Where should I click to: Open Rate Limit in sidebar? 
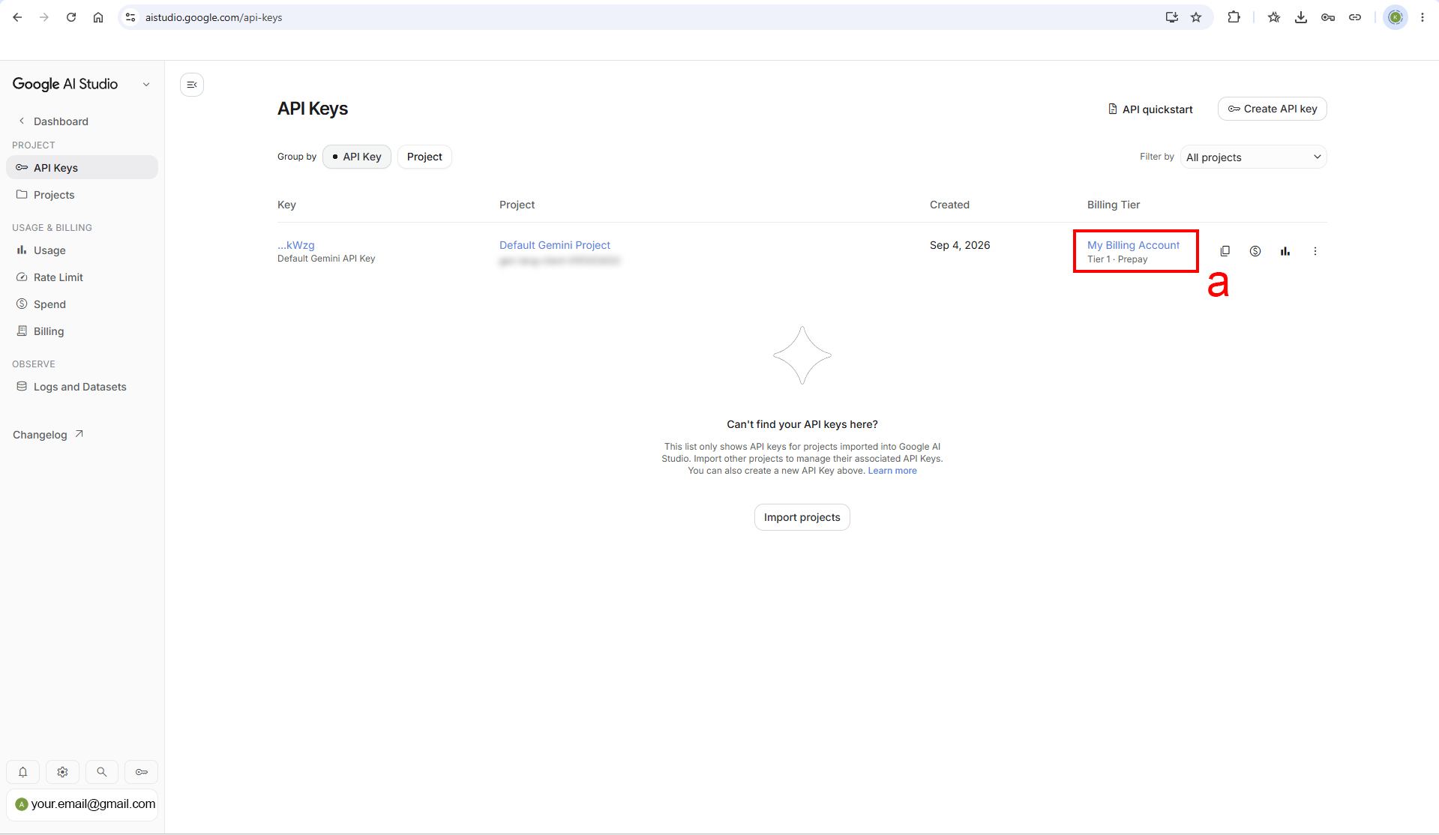82,277
